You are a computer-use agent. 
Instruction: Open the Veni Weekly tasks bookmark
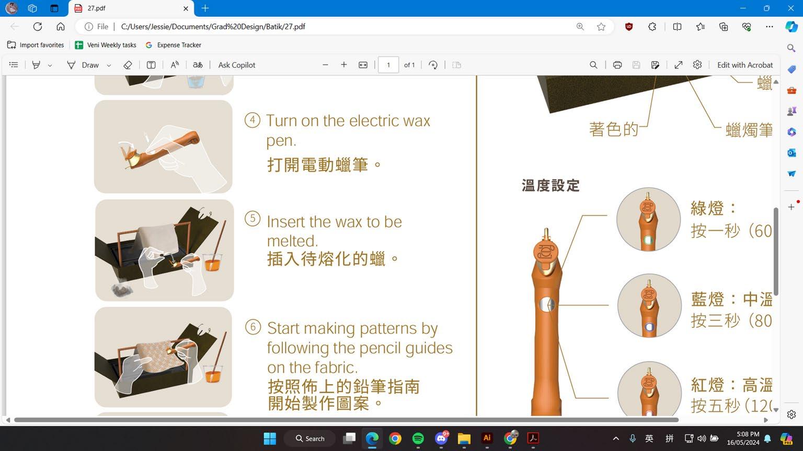pyautogui.click(x=106, y=45)
